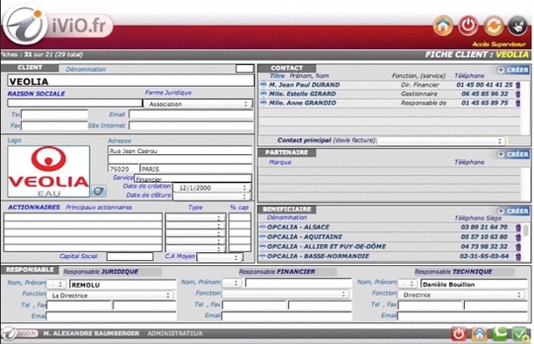534x344 pixels.
Task: Click the address field Rue Jean Caërou
Action: [179, 151]
